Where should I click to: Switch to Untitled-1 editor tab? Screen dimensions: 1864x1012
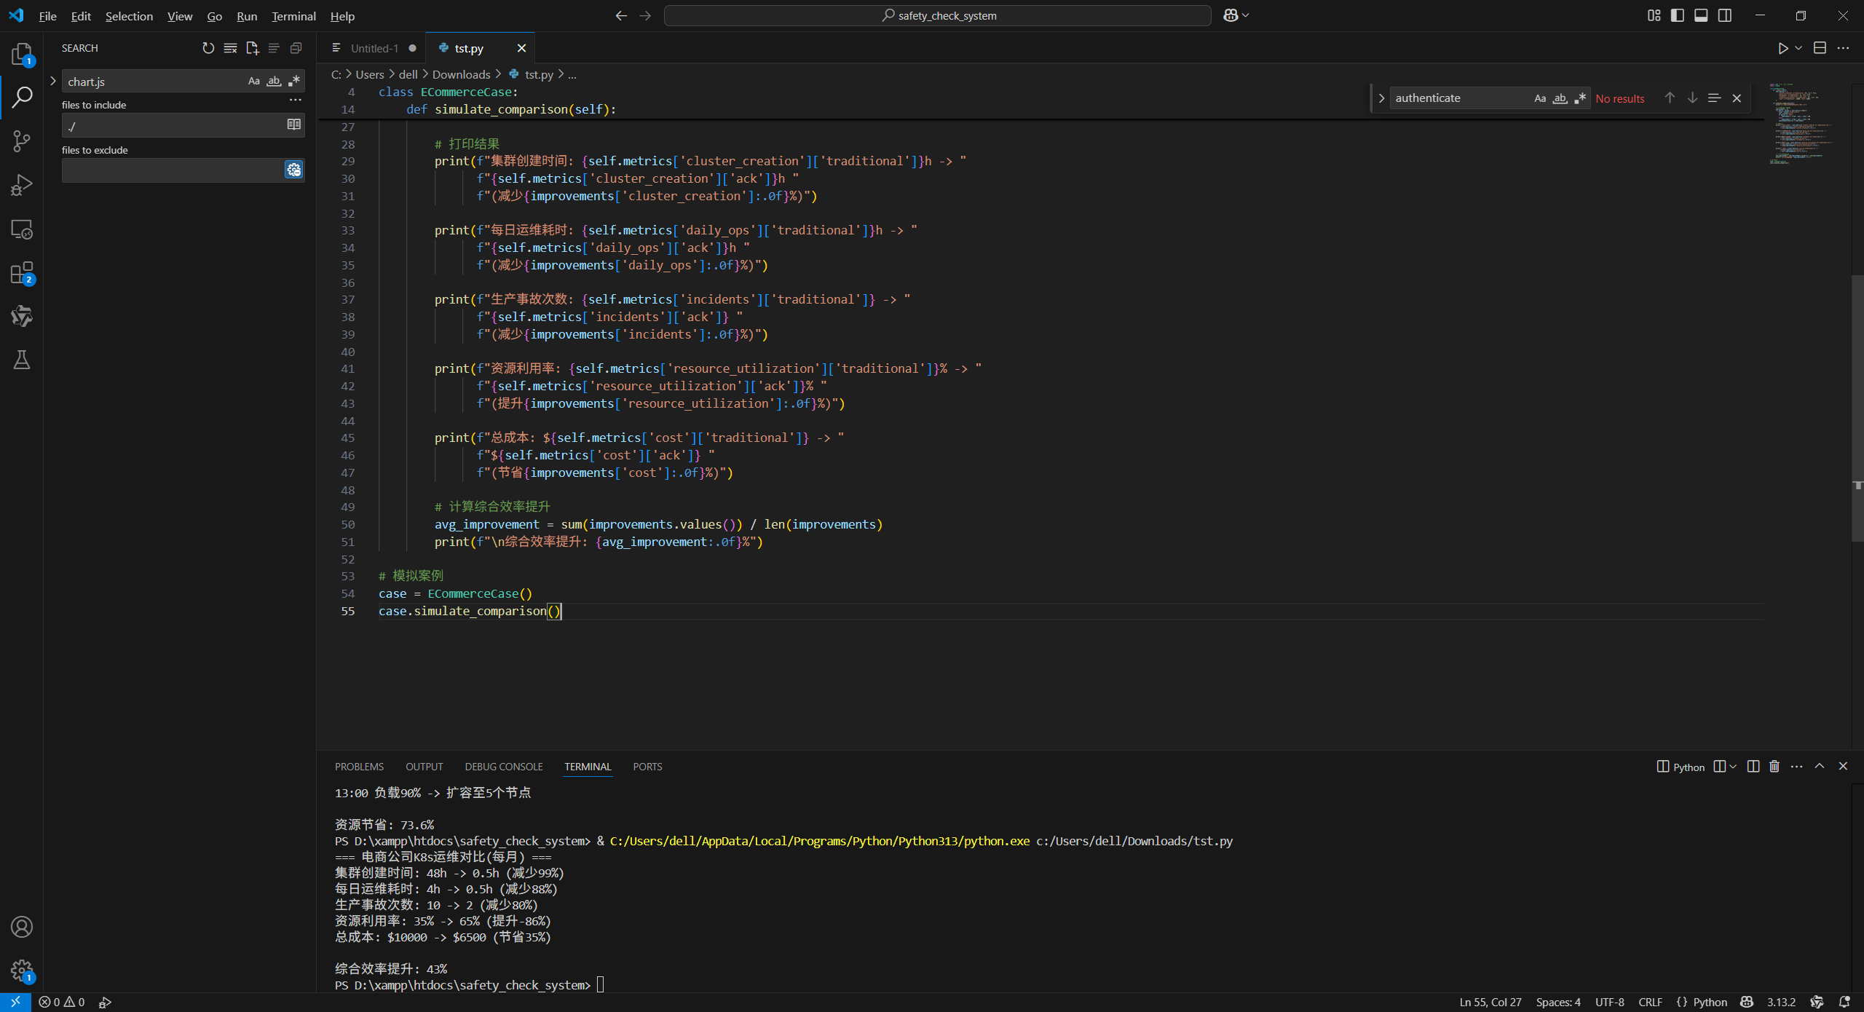pyautogui.click(x=374, y=48)
